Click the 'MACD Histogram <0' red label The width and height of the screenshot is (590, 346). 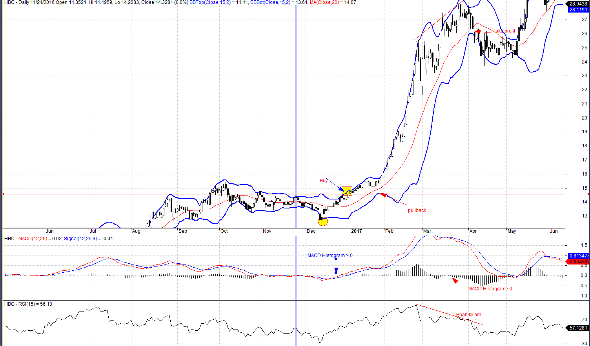[490, 289]
